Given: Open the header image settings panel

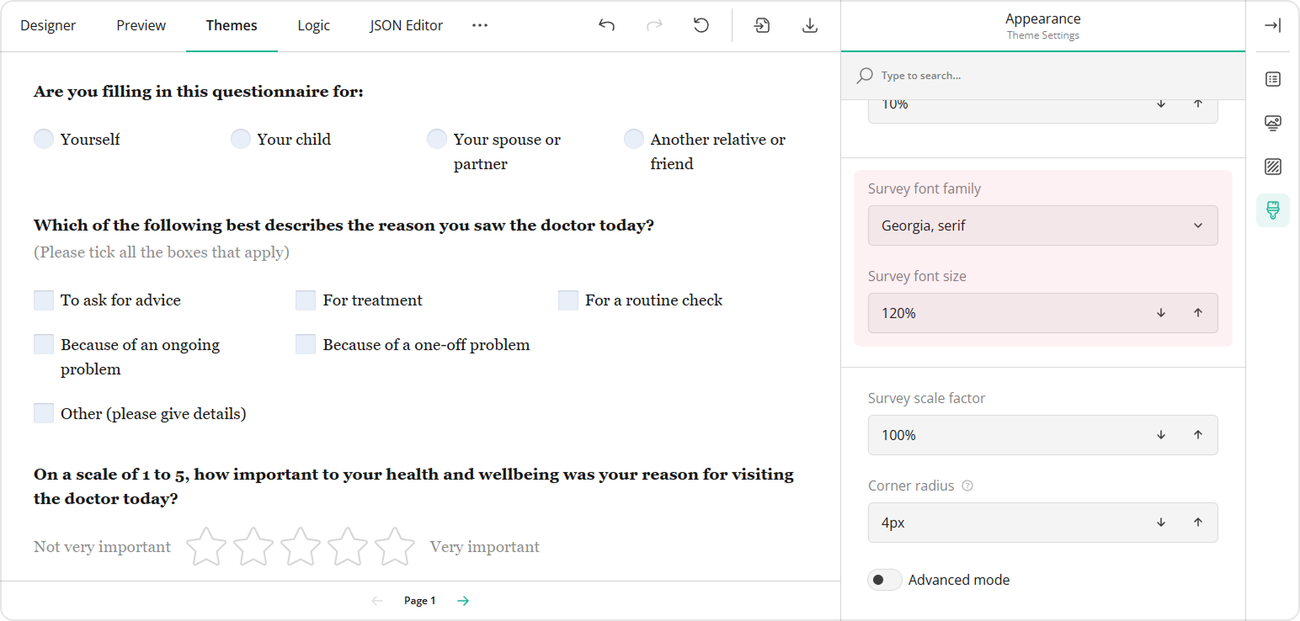Looking at the screenshot, I should (x=1272, y=123).
